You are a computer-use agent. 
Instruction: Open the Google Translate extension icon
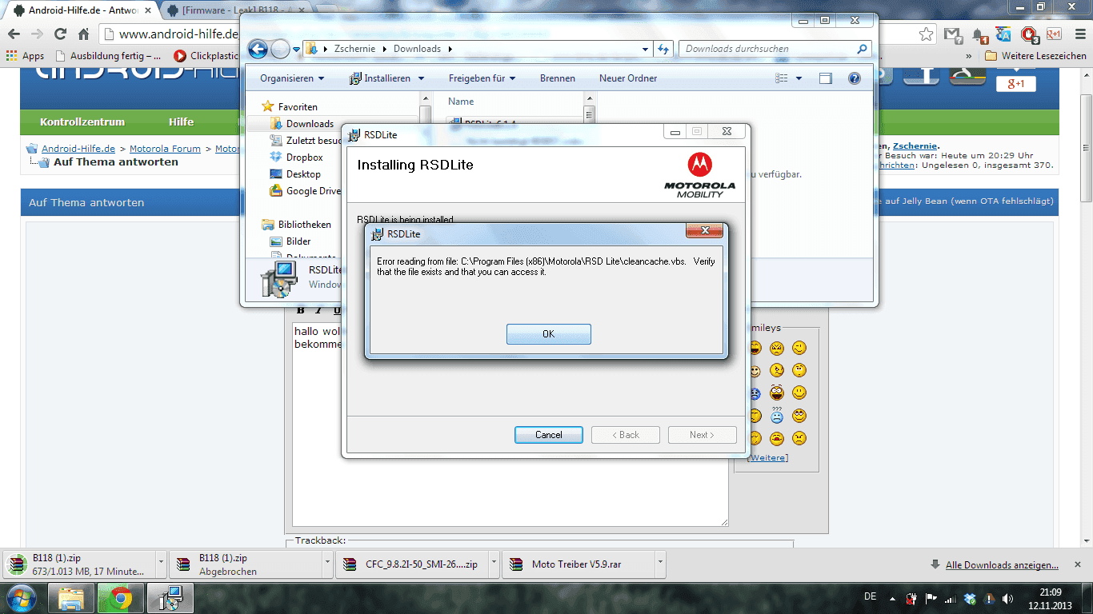coord(1004,34)
